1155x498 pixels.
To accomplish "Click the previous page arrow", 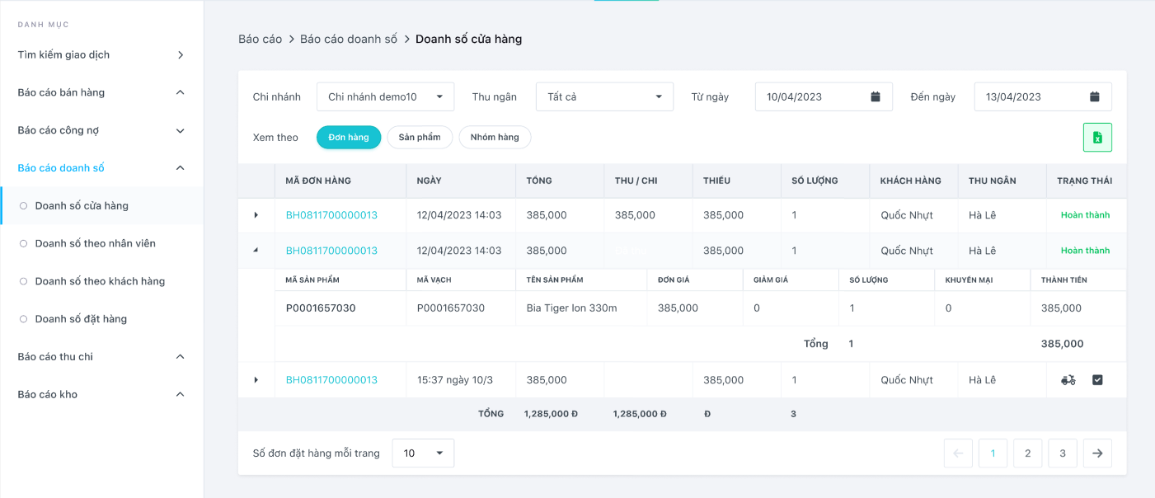I will 958,453.
